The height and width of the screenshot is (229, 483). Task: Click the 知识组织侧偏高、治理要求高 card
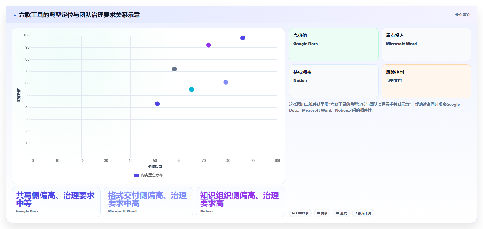pyautogui.click(x=240, y=202)
